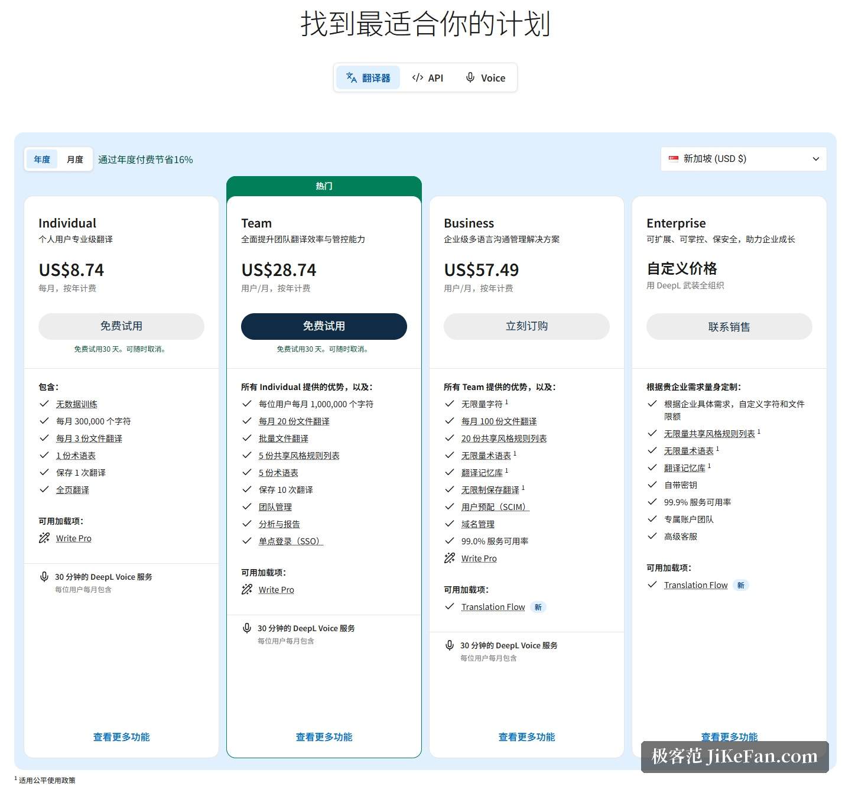Viewport: 842px width, 786px height.
Task: Click checkmark icon beside 自带密钥
Action: pyautogui.click(x=652, y=485)
